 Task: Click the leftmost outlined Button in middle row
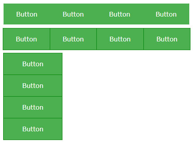click(x=26, y=39)
